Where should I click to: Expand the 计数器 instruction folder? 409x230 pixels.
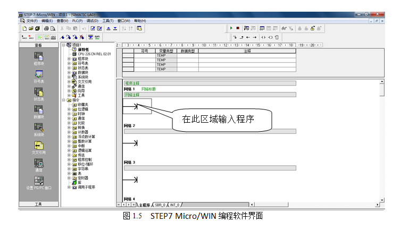69,132
